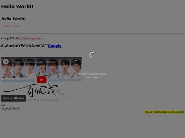This screenshot has height=138, width=185.
Task: Click the video title starting with TNT
Action: (33, 62)
